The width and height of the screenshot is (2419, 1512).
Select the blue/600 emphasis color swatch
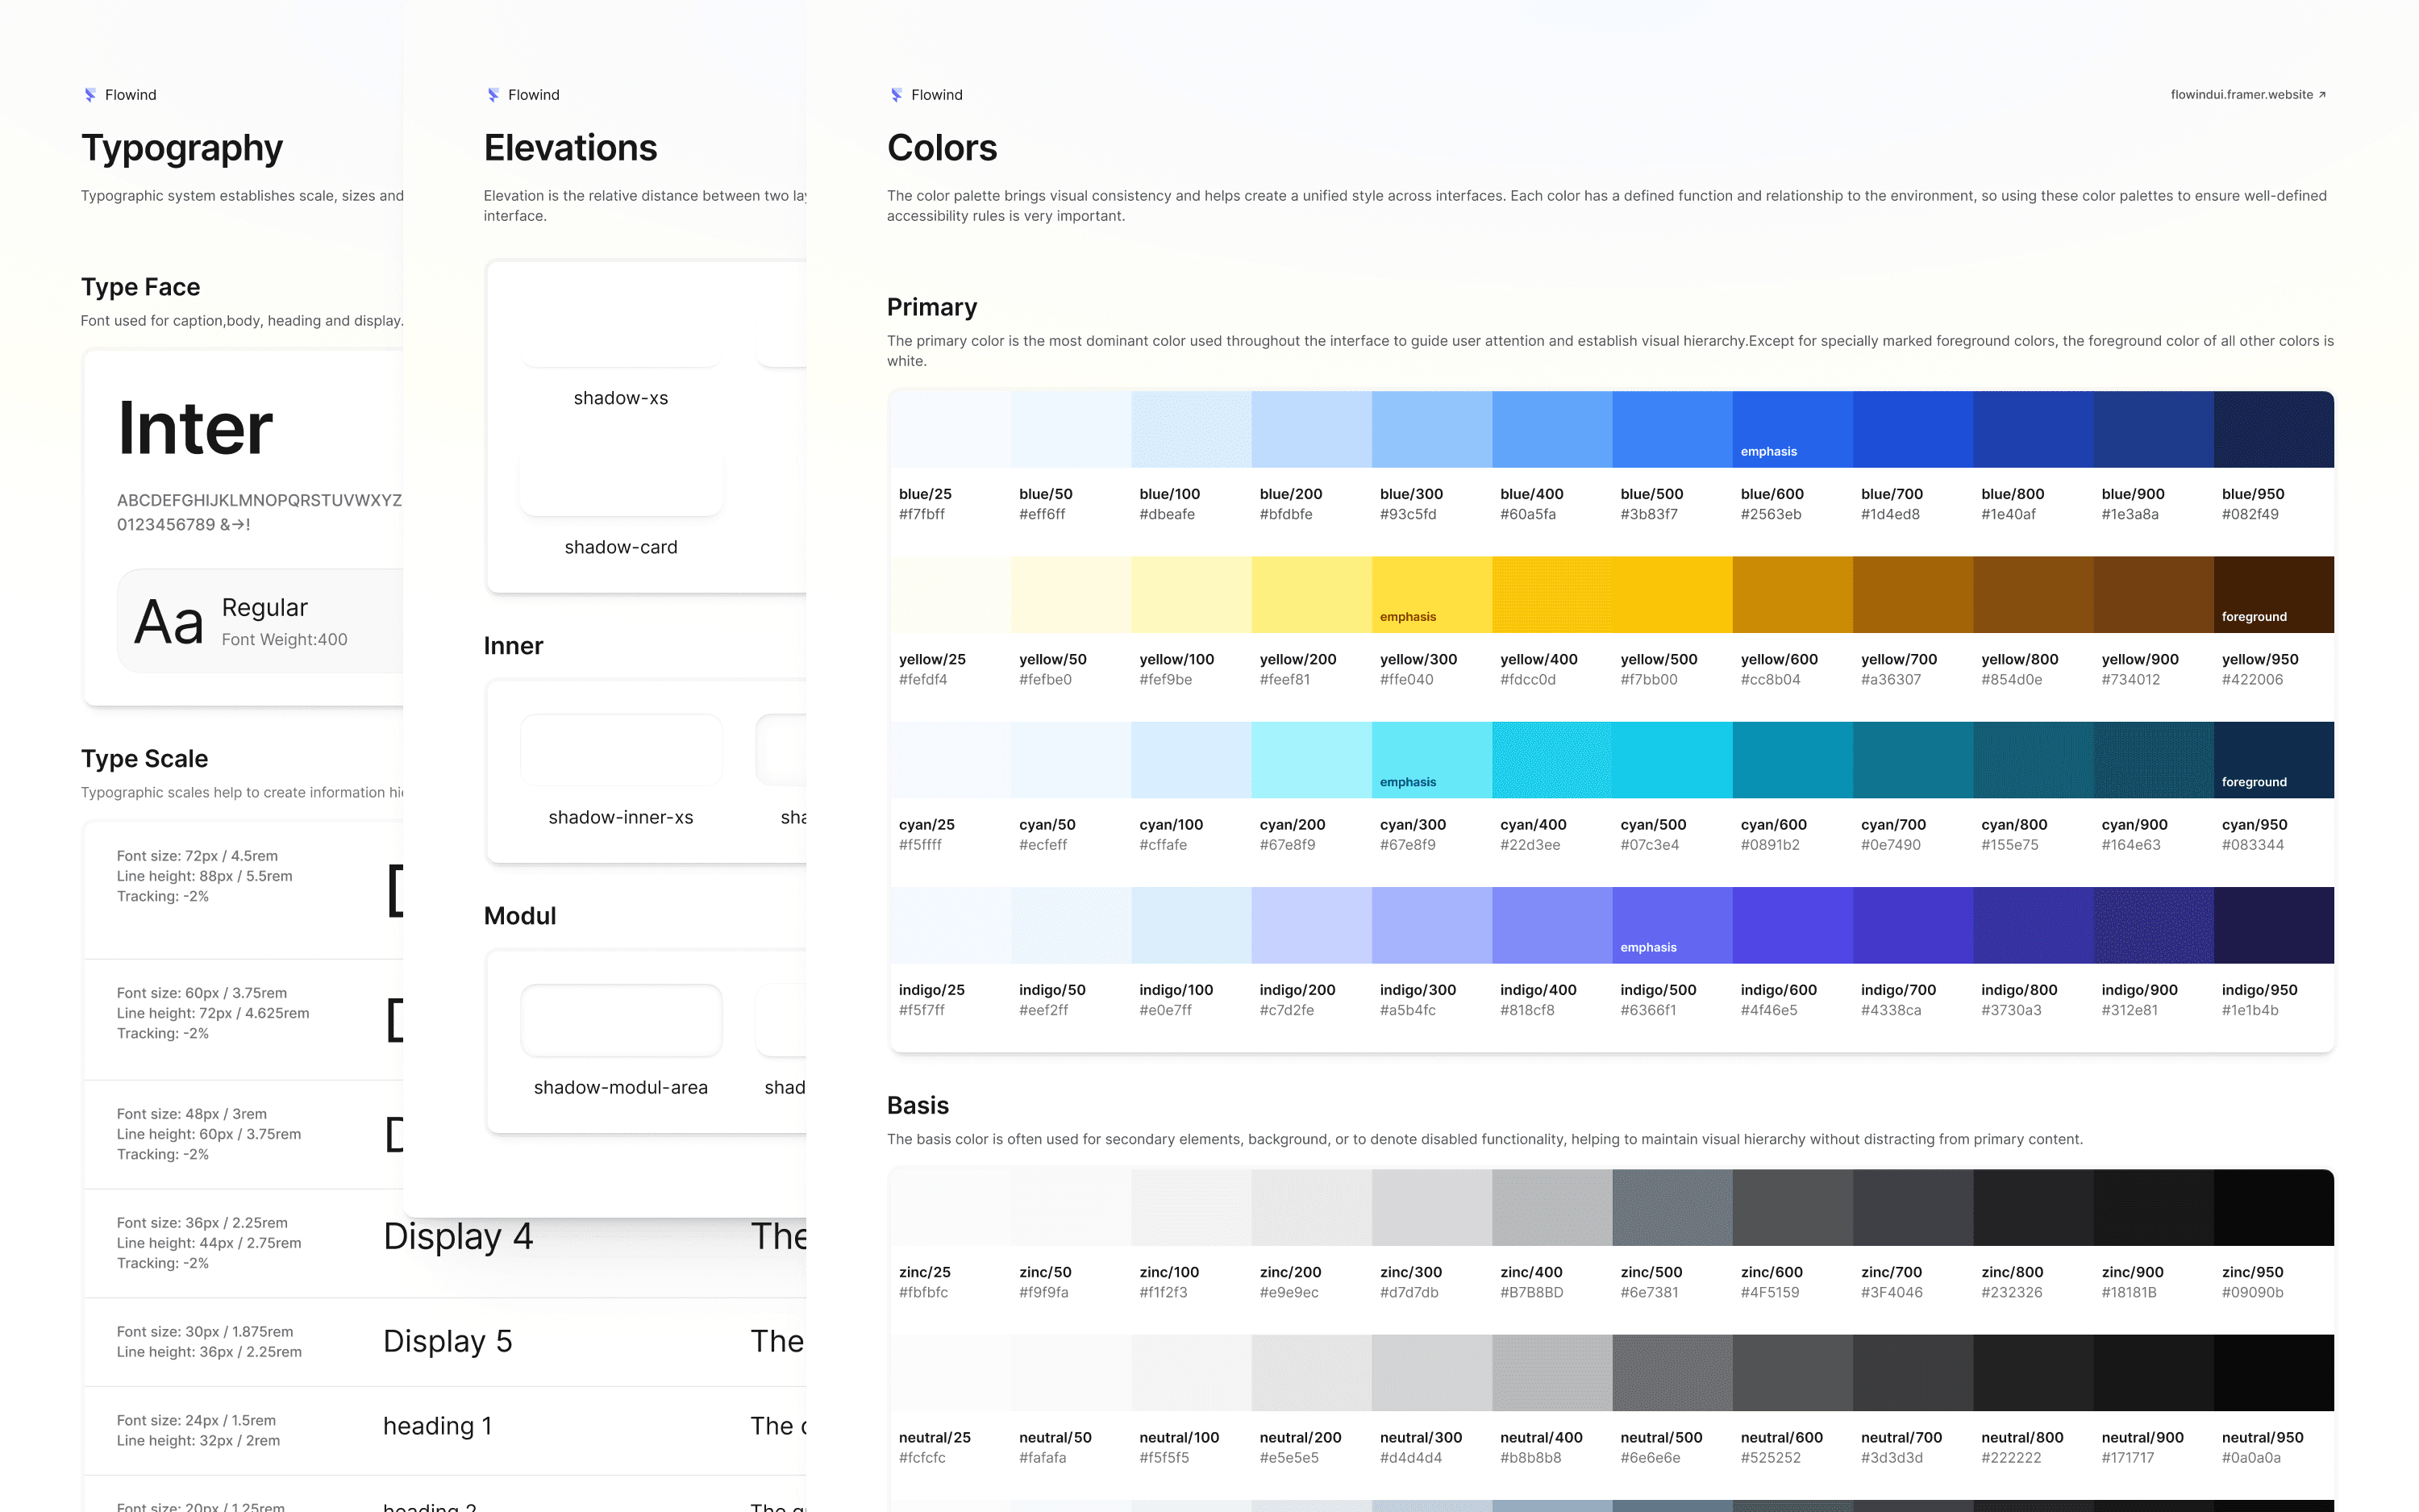[1791, 429]
